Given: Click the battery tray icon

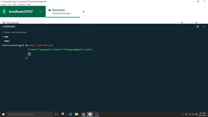Looking at the screenshot, I should tap(187, 114).
